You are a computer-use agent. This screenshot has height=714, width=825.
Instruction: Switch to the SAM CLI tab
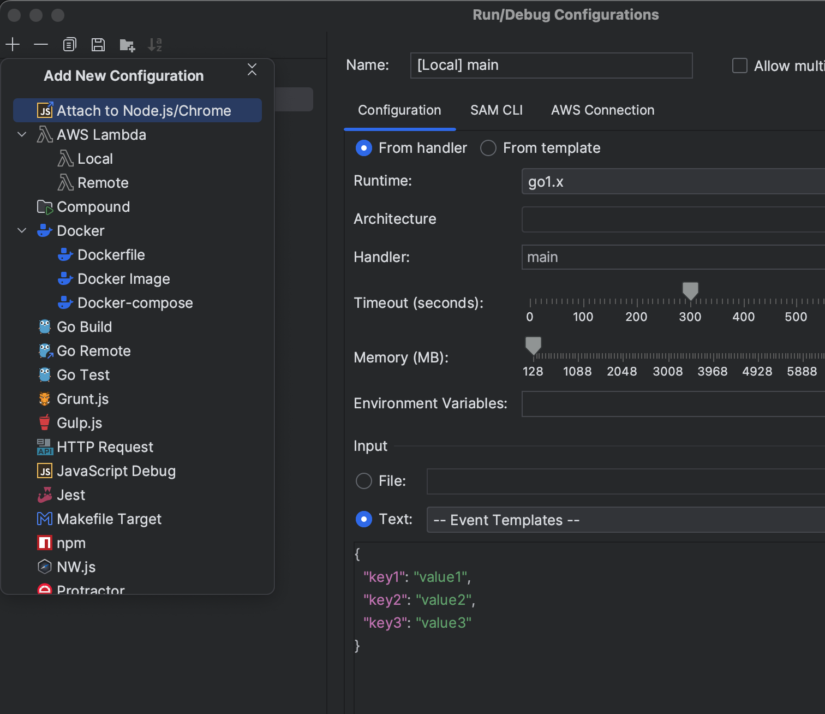pos(497,110)
